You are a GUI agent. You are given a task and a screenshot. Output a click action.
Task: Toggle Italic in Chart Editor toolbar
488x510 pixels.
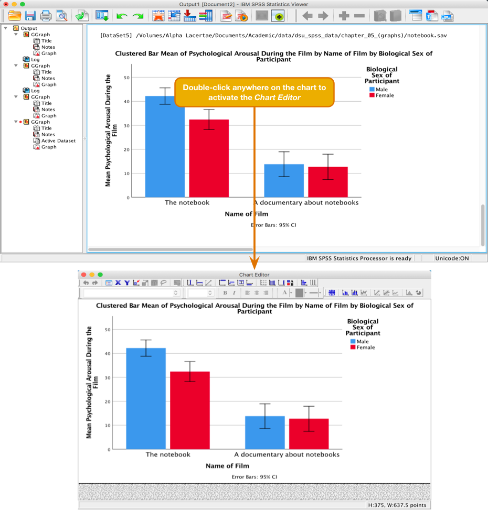pos(234,293)
